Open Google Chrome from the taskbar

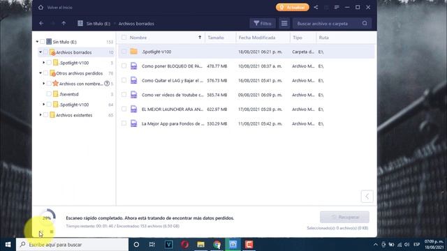217,245
